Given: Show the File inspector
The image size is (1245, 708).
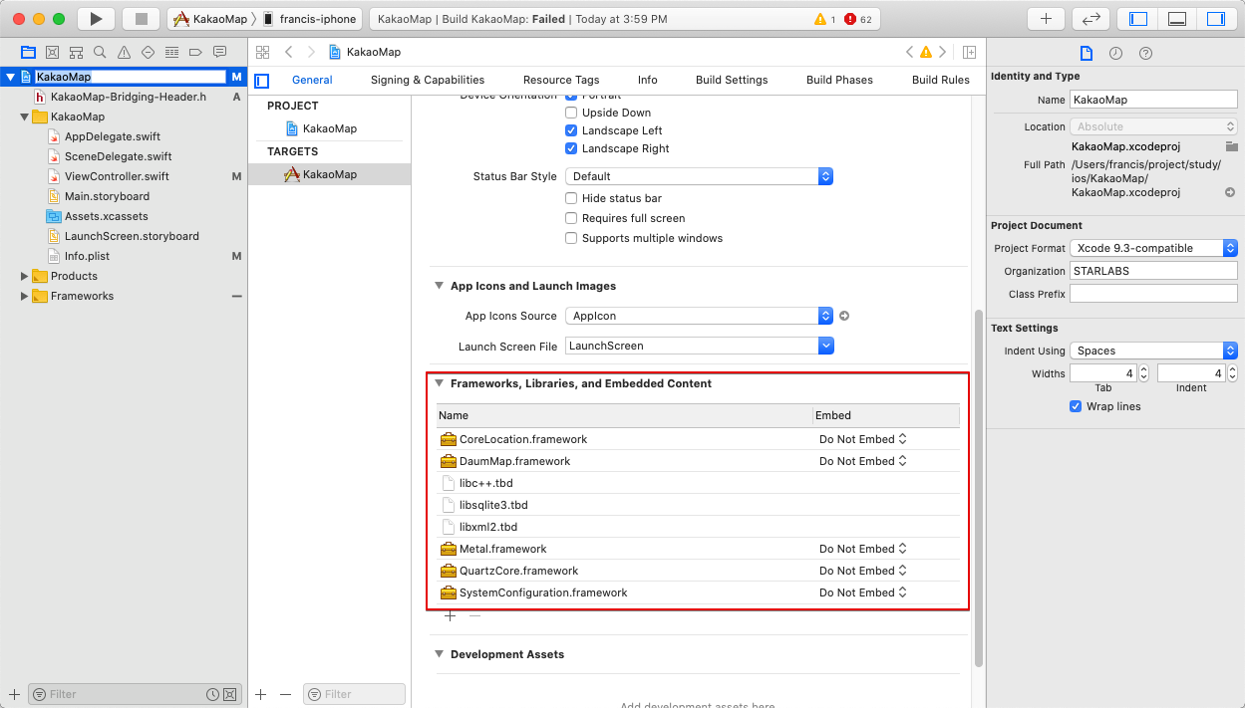Looking at the screenshot, I should pyautogui.click(x=1087, y=54).
